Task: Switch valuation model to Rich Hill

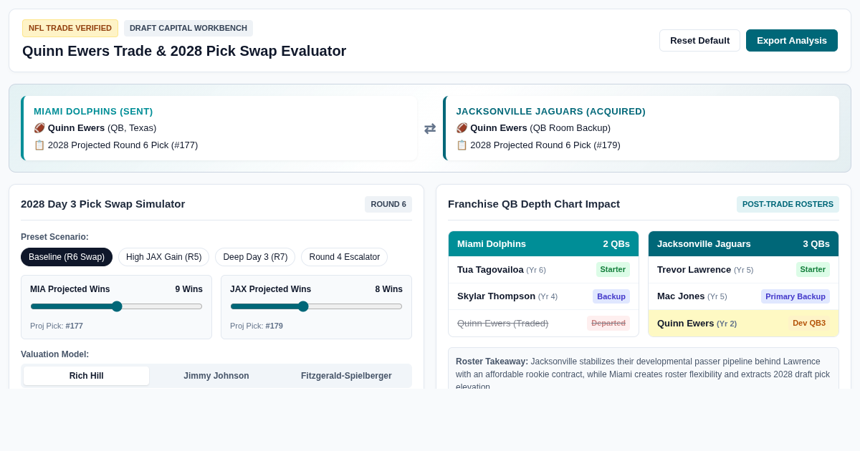Action: [x=86, y=376]
